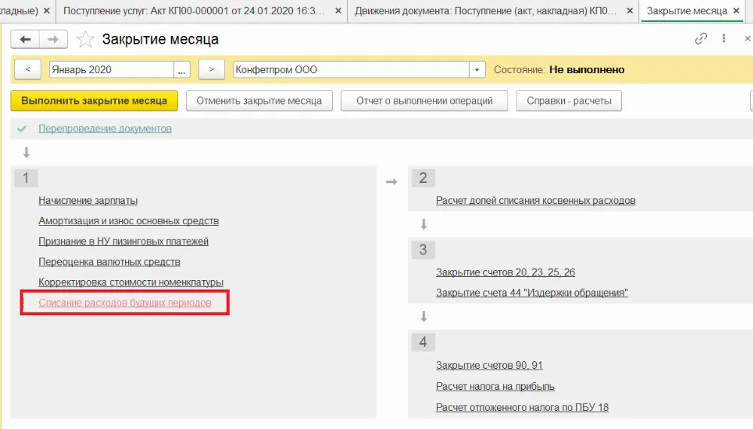Expand the Конфетпром ООО organization dropdown
753x429 pixels.
click(x=477, y=69)
